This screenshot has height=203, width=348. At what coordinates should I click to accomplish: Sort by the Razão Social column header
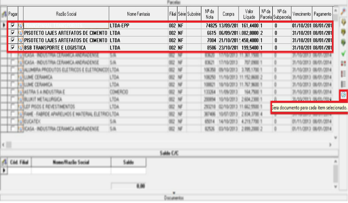(x=66, y=14)
